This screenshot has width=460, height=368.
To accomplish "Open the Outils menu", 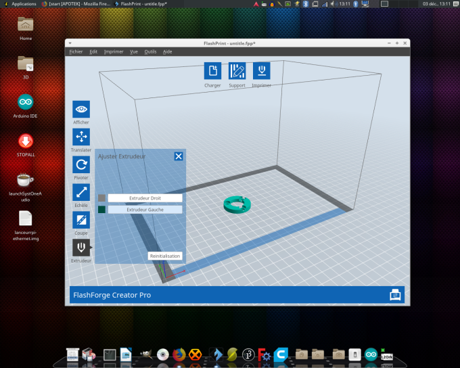I will tap(150, 51).
